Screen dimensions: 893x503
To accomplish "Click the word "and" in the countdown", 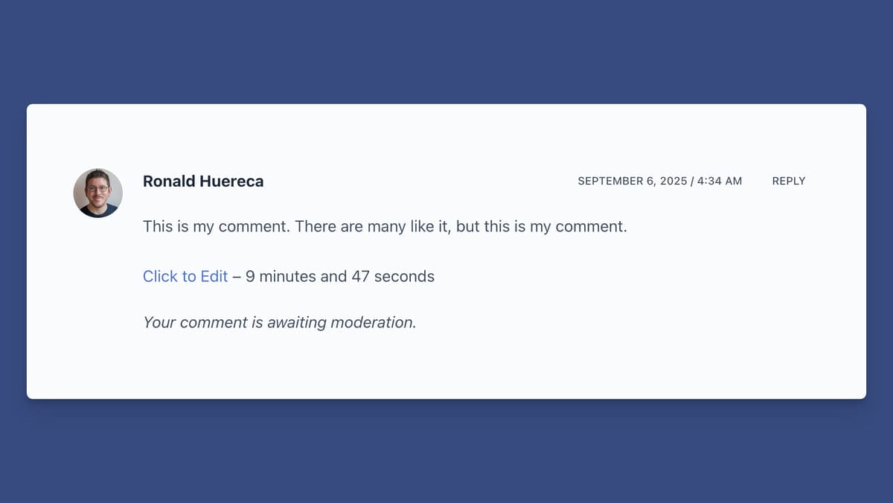I will tap(333, 277).
